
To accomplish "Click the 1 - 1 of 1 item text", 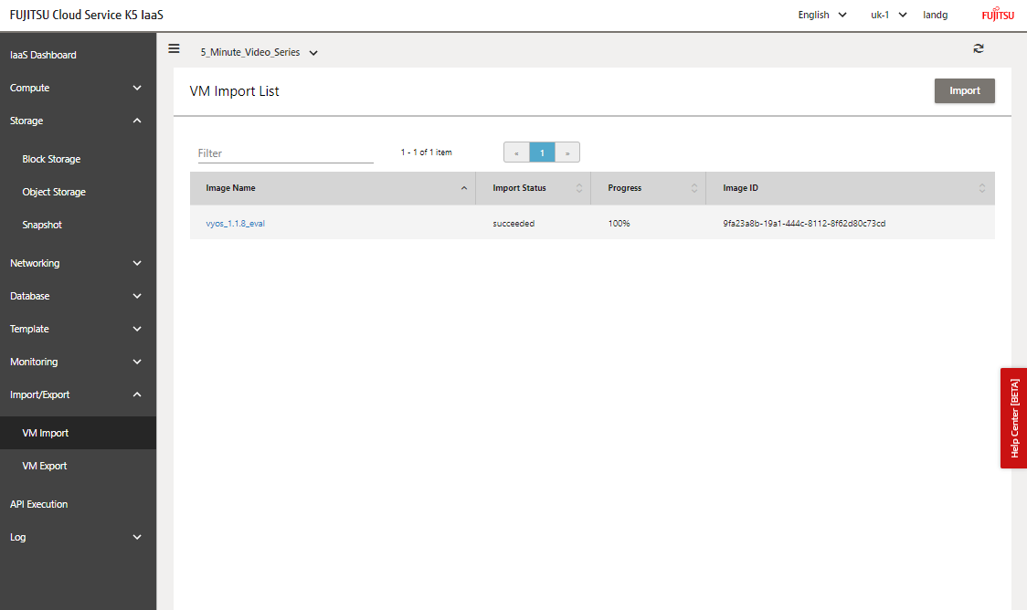I will pyautogui.click(x=427, y=152).
